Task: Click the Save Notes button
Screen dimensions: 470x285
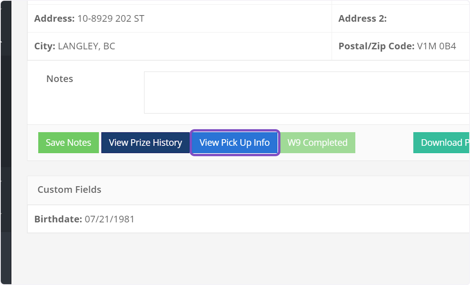Action: pyautogui.click(x=68, y=142)
